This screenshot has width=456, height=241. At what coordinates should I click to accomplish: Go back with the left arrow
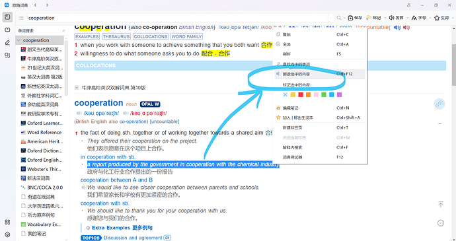(35, 5)
